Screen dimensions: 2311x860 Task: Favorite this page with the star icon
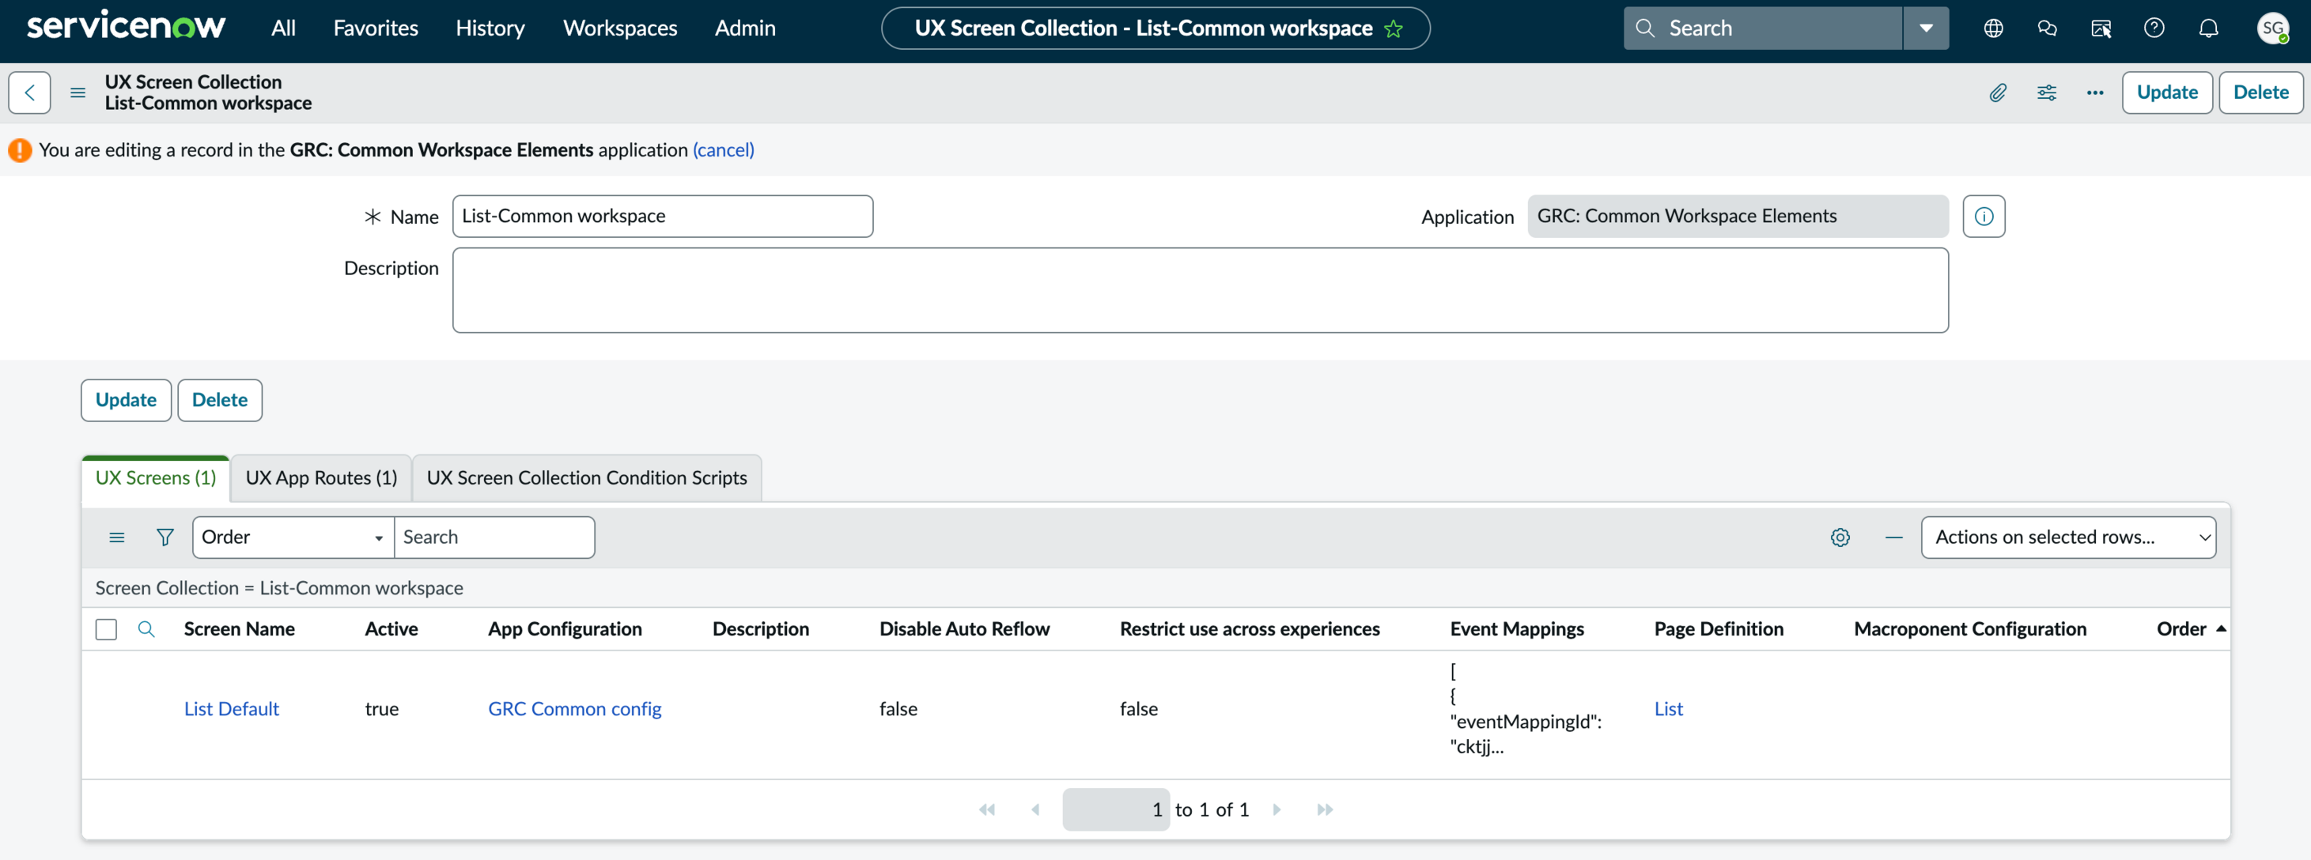pos(1394,28)
